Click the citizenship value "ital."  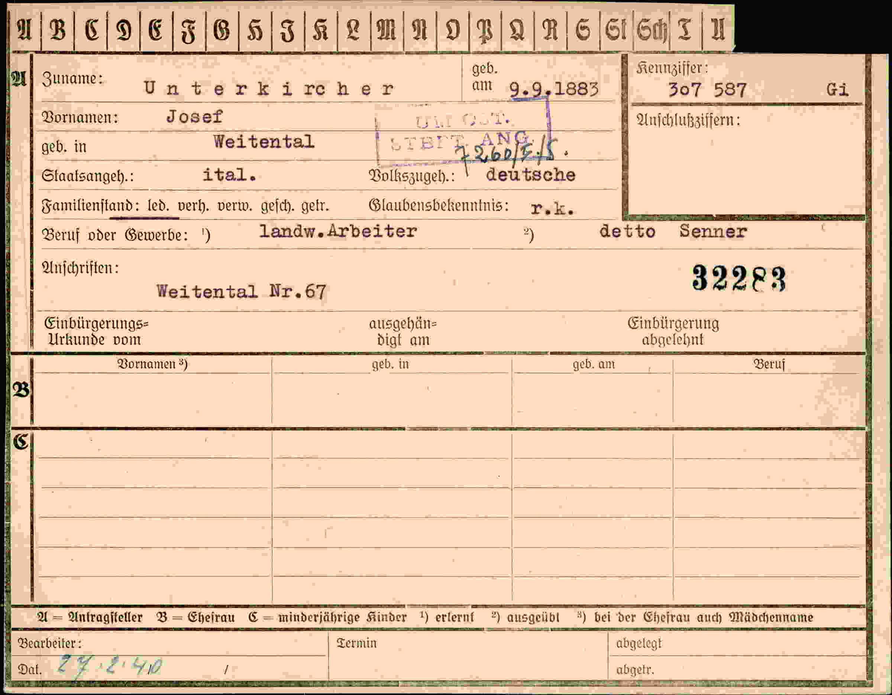pyautogui.click(x=230, y=175)
